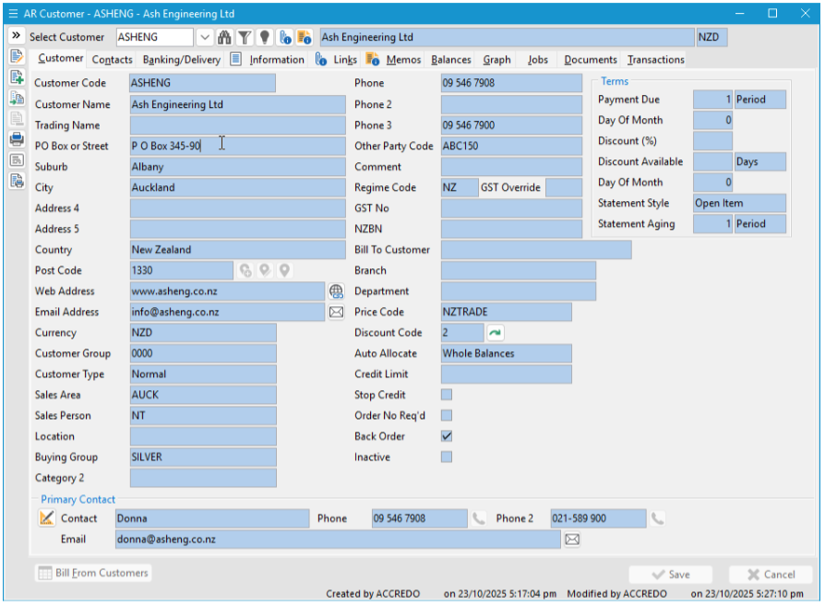825x606 pixels.
Task: Open the Payment Due Period dropdown
Action: [759, 100]
